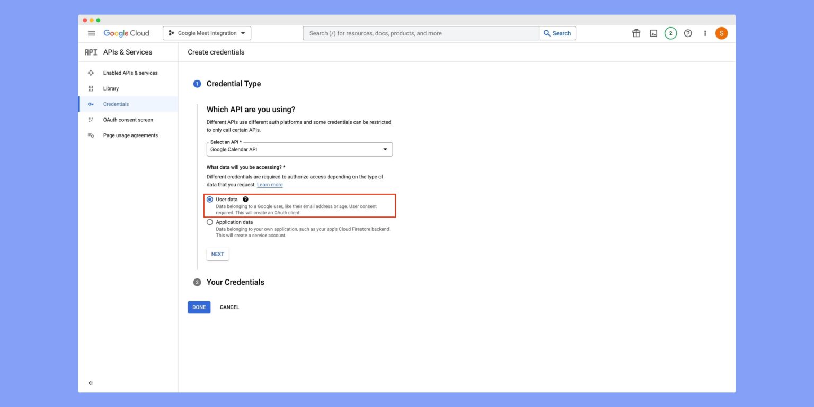This screenshot has width=814, height=407.
Task: Select the User data radio button
Action: coord(210,199)
